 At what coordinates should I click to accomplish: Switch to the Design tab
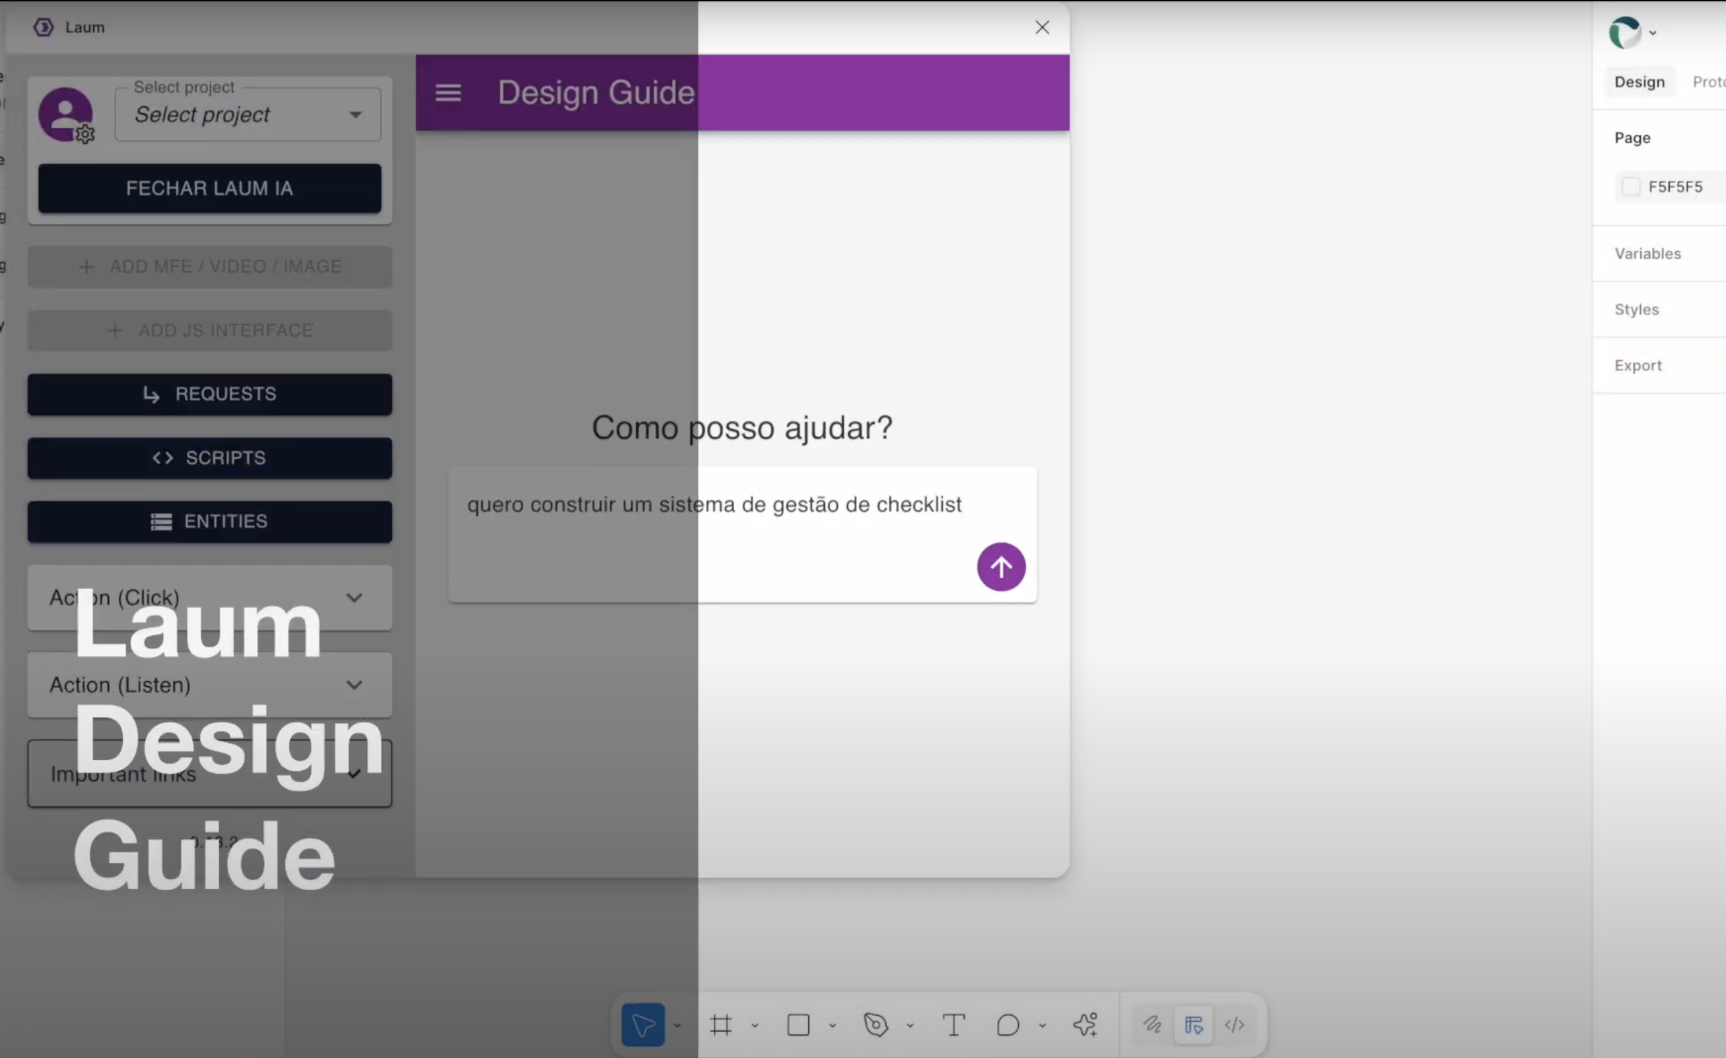(x=1639, y=82)
